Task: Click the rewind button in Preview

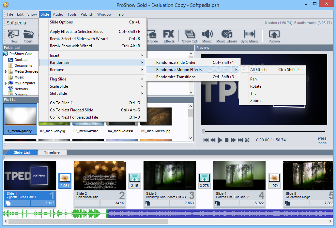Action: pos(213,140)
